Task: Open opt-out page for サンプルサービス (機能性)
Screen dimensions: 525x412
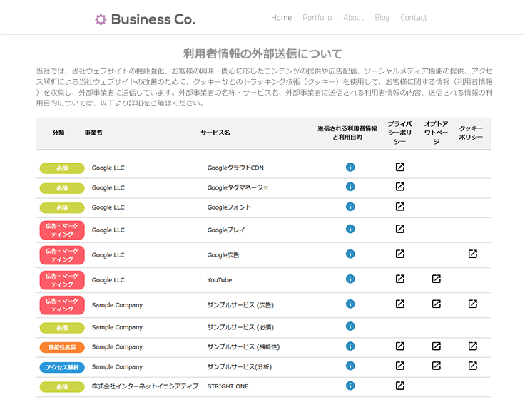Action: (437, 346)
